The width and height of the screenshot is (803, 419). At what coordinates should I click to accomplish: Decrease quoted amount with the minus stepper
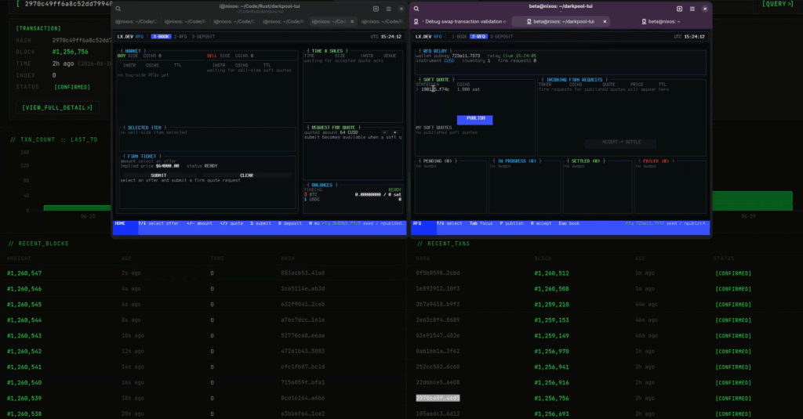click(384, 132)
